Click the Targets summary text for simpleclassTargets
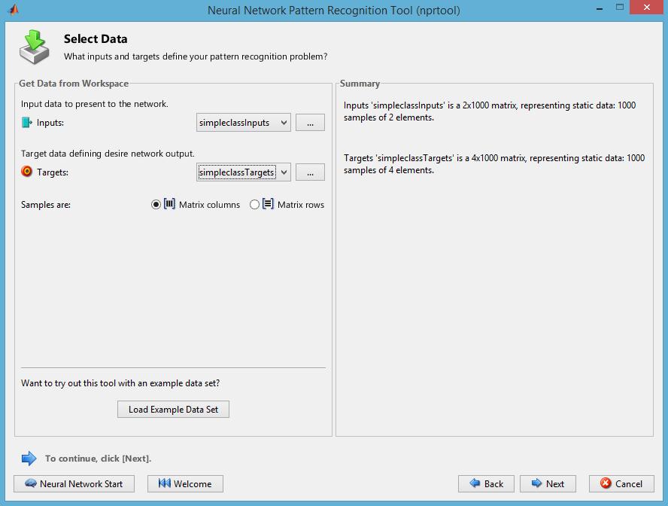Screen dimensions: 668x506 click(x=494, y=164)
